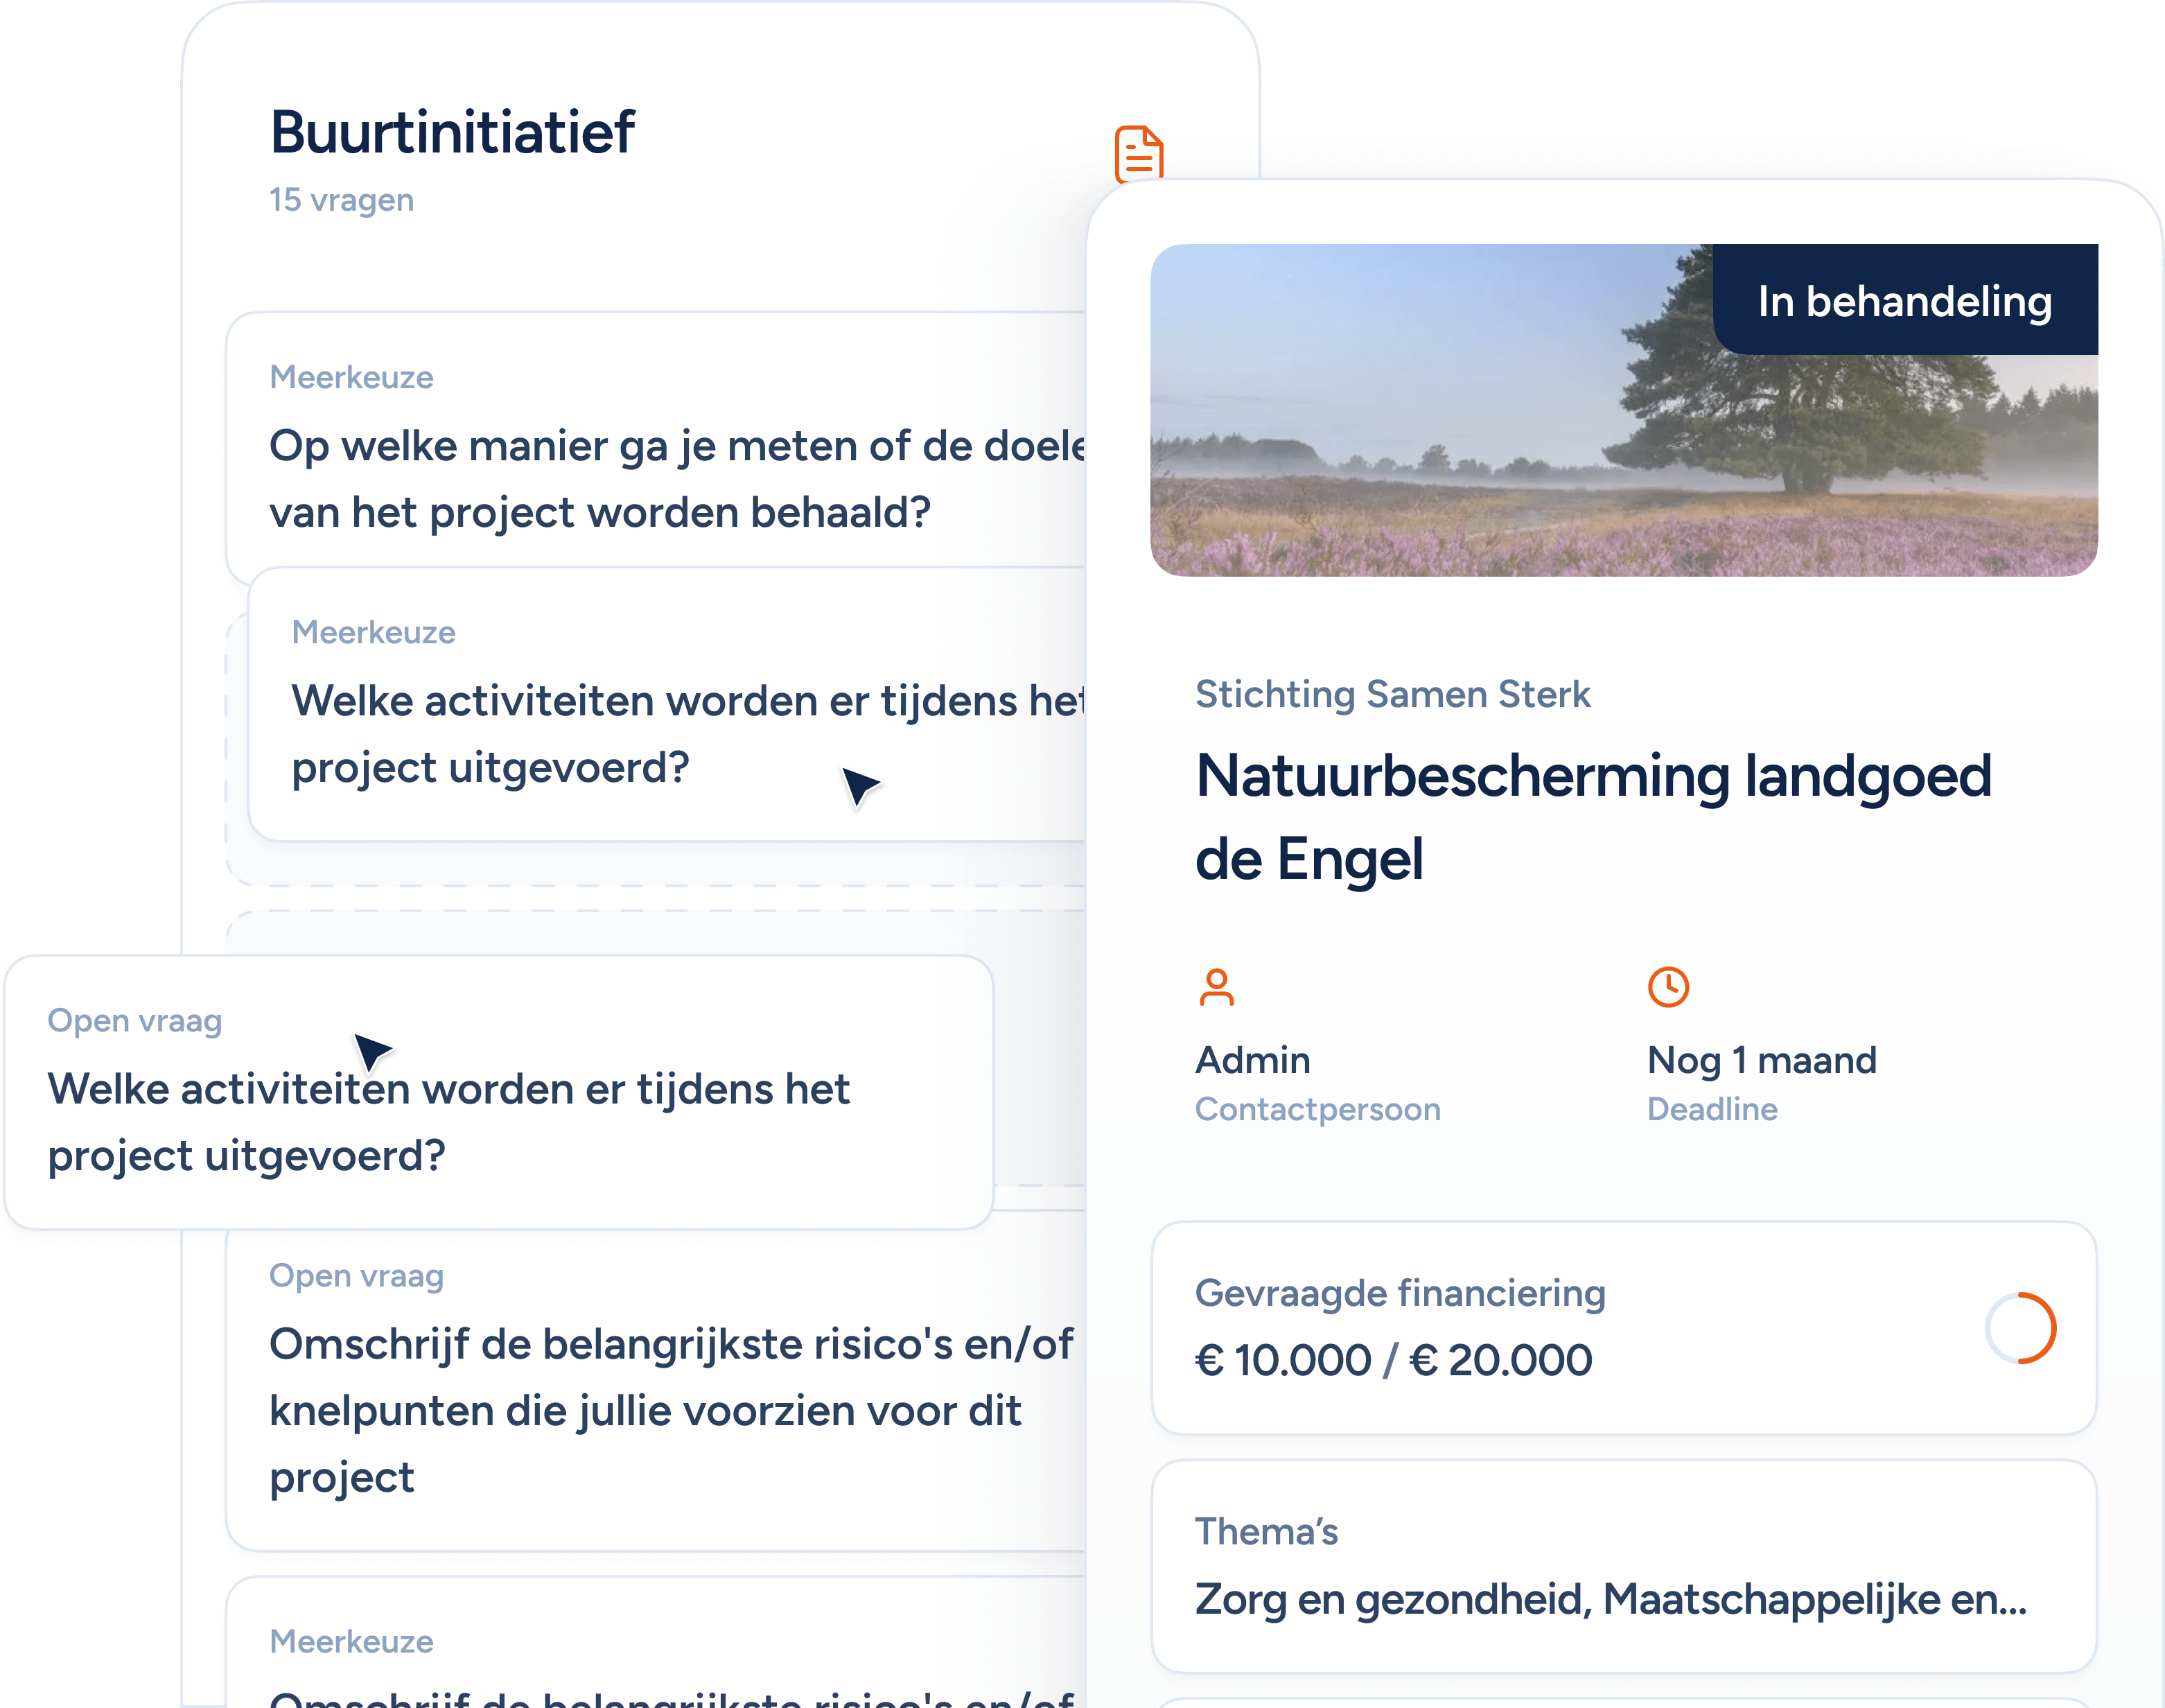Click the clock icon above Nog 1 maand

point(1668,987)
